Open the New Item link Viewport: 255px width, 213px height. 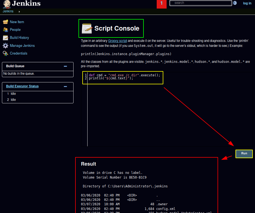coord(17,22)
